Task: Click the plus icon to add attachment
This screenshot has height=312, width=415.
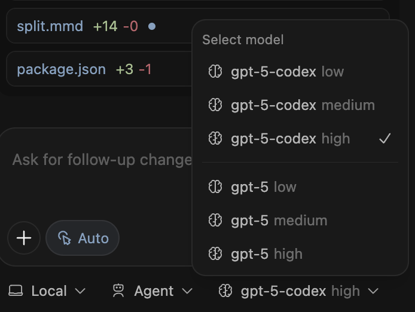Action: (x=24, y=238)
